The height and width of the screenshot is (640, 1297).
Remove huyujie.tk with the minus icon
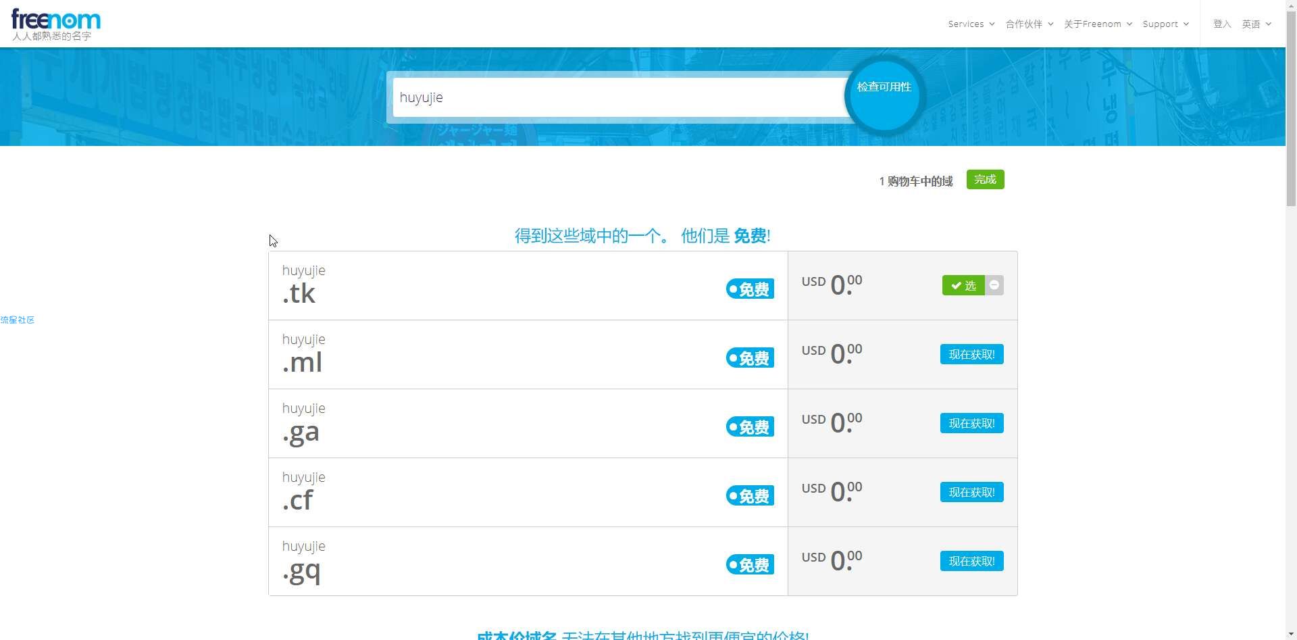[x=994, y=285]
